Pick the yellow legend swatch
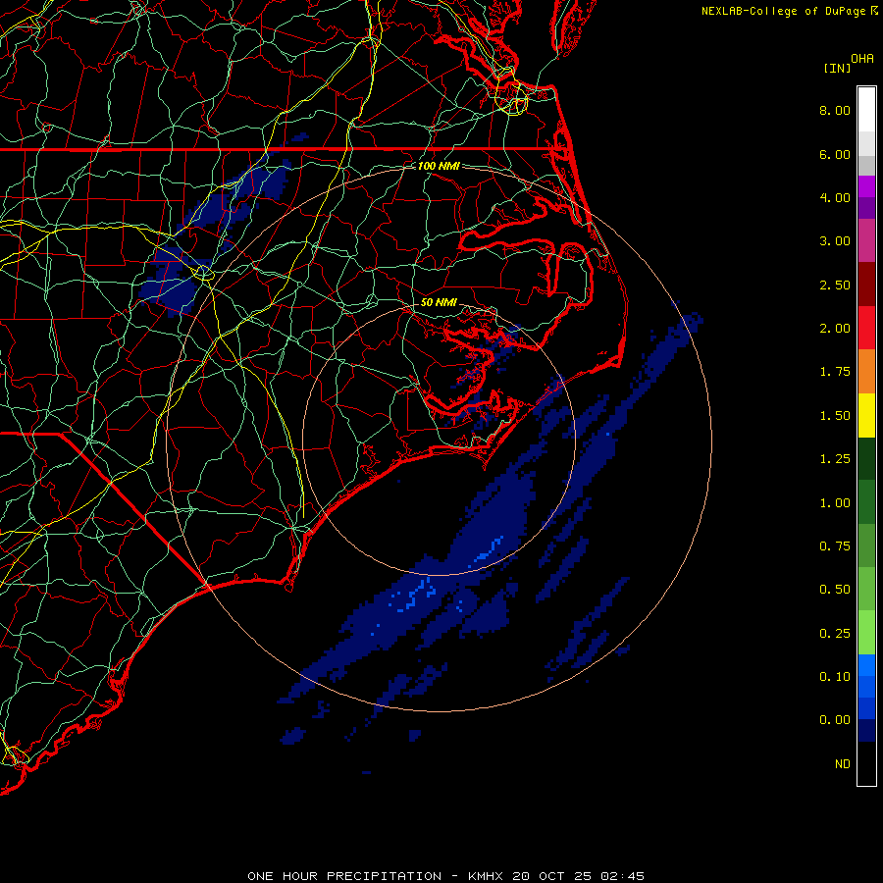This screenshot has height=883, width=883. tap(866, 415)
